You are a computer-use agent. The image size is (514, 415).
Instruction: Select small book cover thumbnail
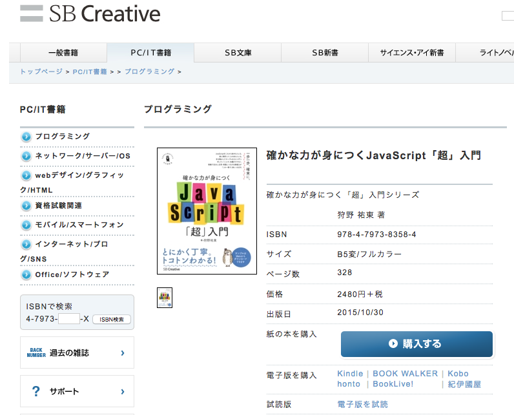(x=165, y=298)
